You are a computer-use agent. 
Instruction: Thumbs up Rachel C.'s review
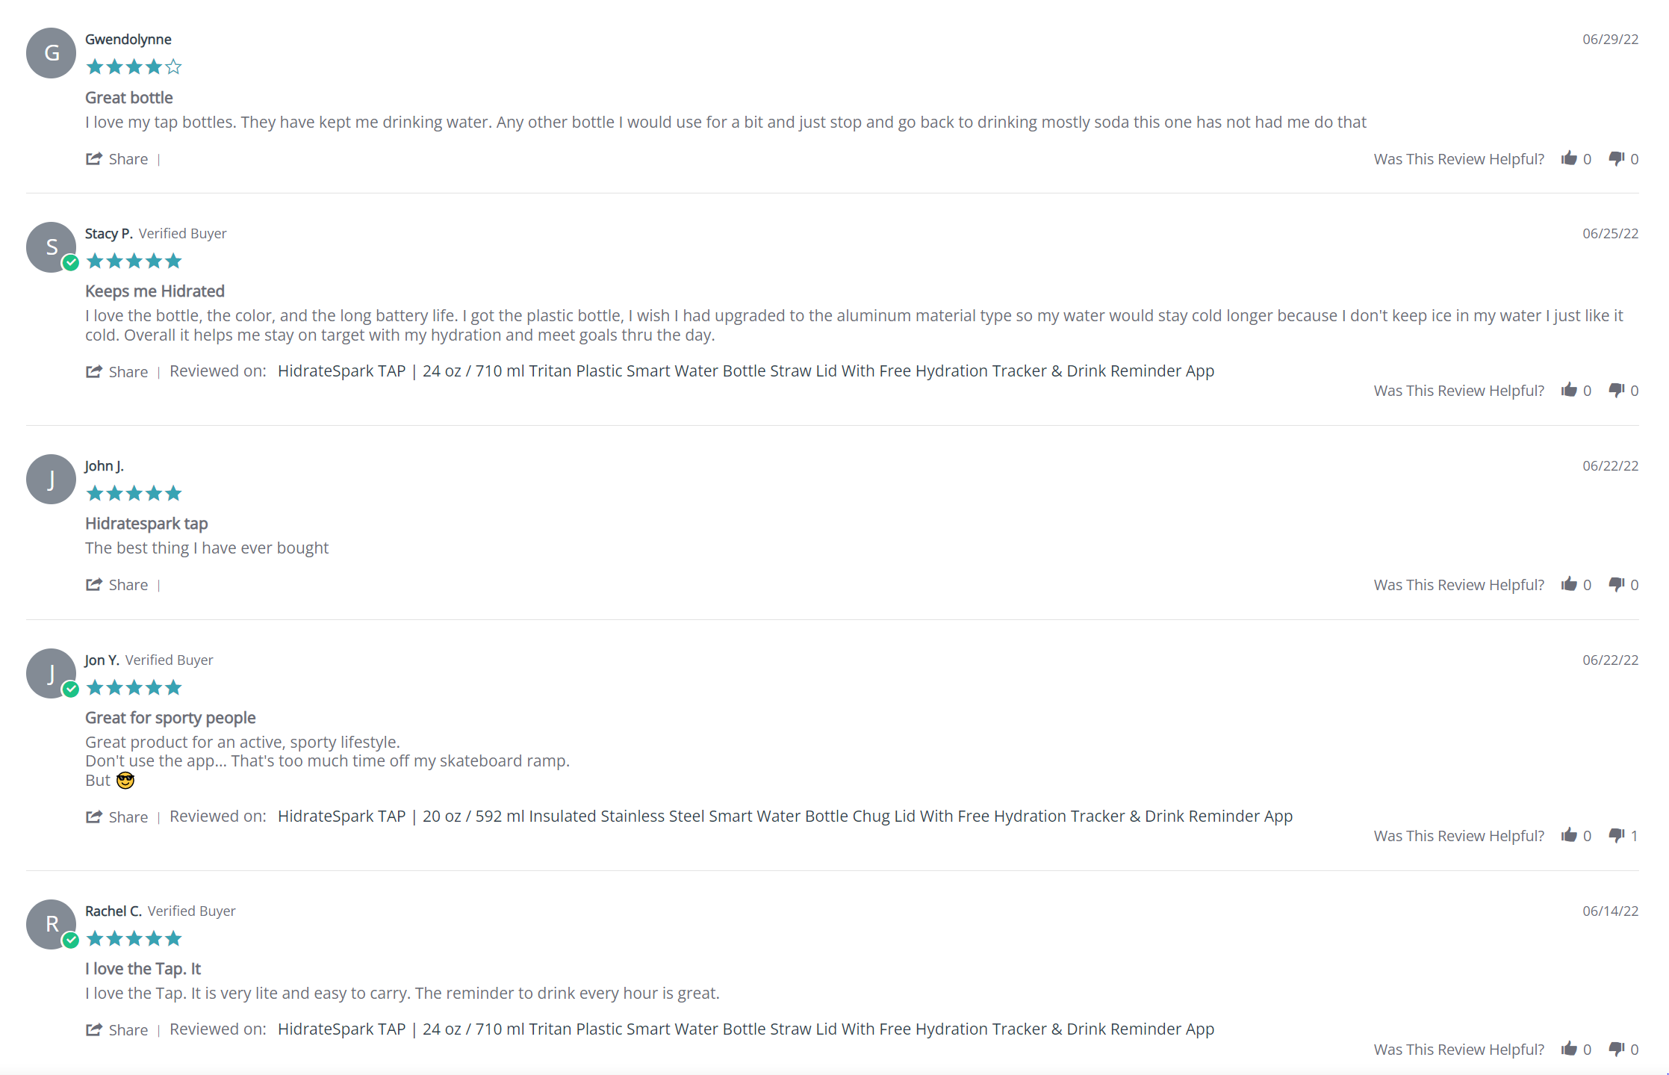1569,1049
